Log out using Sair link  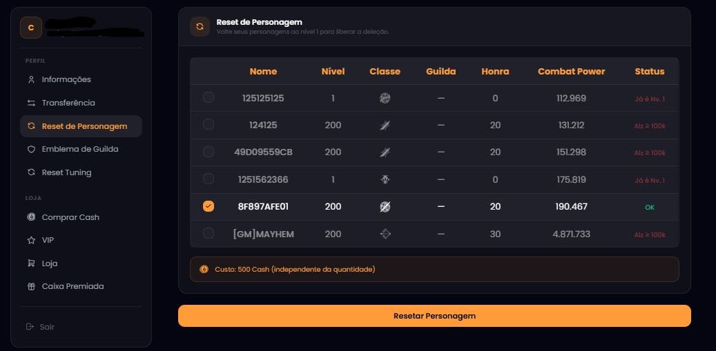tap(46, 327)
